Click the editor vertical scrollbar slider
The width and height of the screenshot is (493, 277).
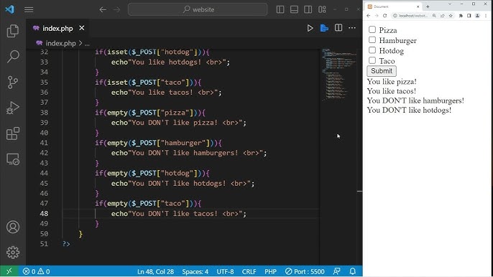click(x=359, y=191)
